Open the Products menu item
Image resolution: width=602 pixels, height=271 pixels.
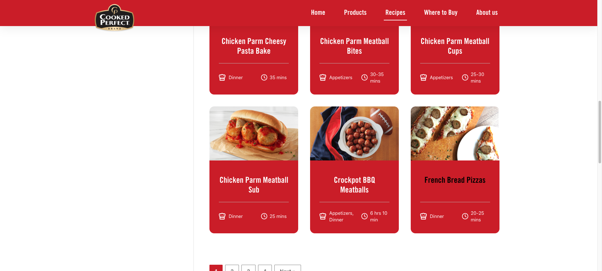(x=355, y=13)
